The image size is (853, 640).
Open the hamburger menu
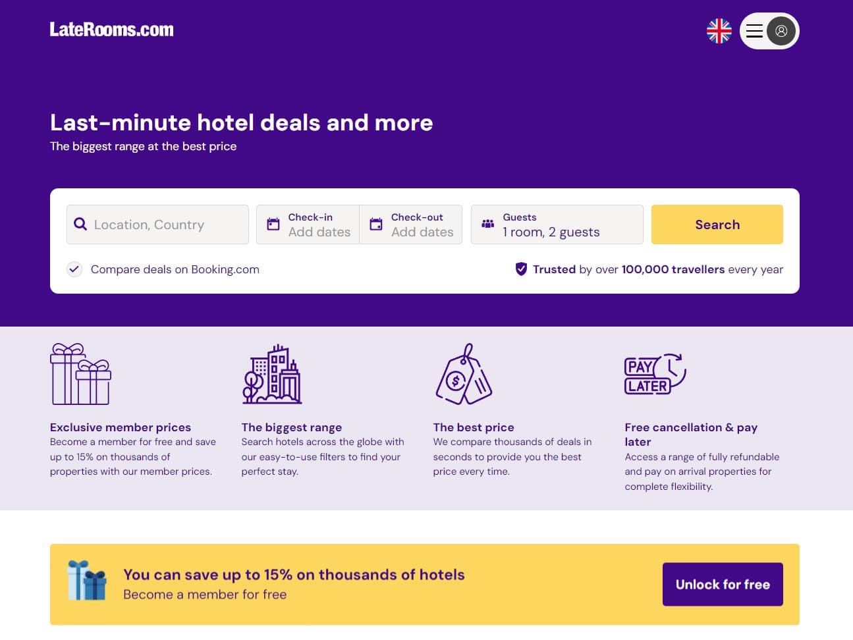coord(754,31)
